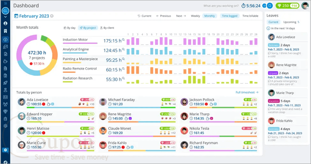Click the red 57:30 h overtime alert
The width and height of the screenshot is (311, 164).
[x=37, y=64]
